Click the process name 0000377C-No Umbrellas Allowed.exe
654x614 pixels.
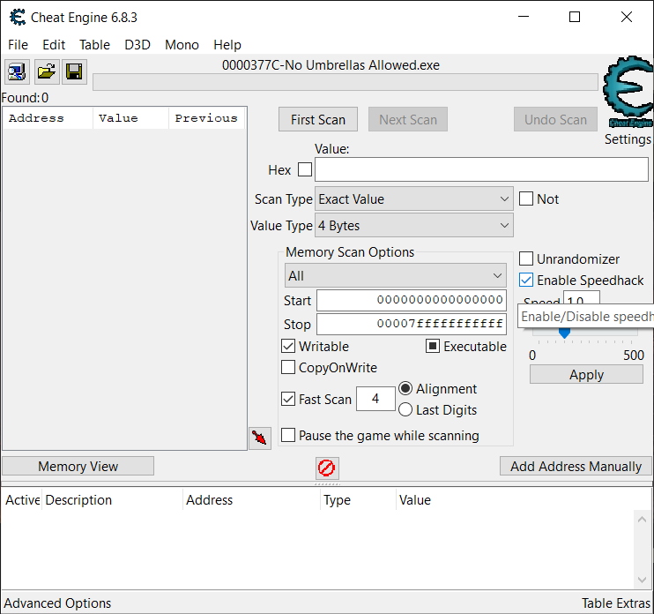point(331,65)
